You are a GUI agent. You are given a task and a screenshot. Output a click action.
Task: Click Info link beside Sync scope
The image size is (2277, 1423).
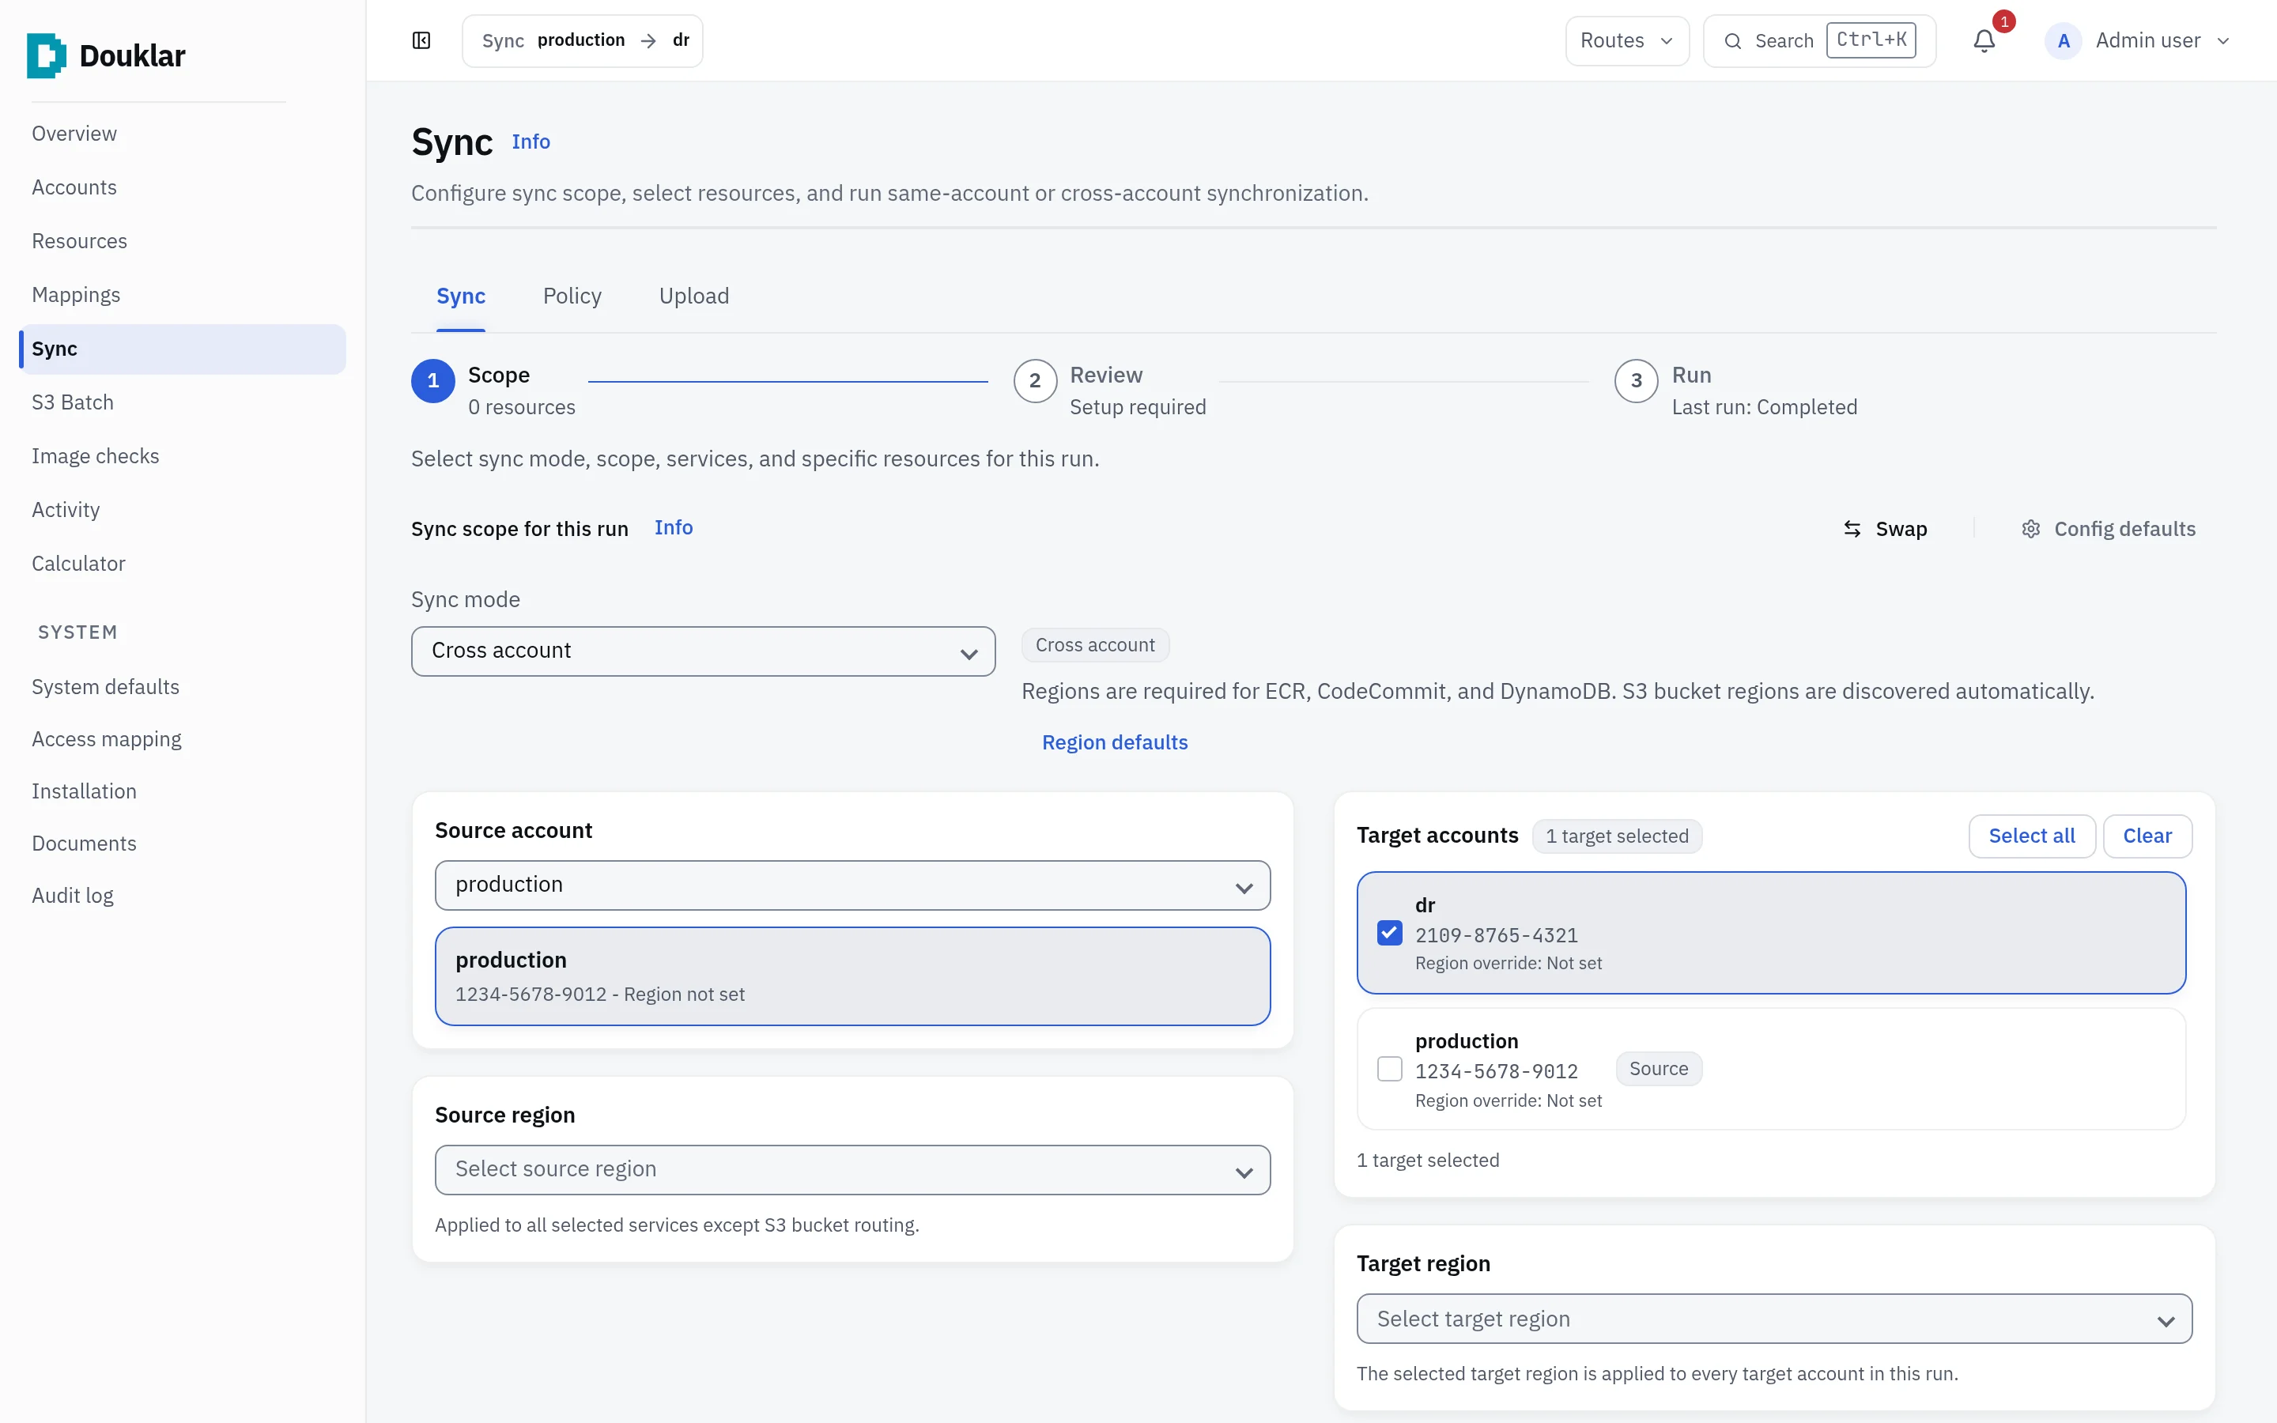674,528
